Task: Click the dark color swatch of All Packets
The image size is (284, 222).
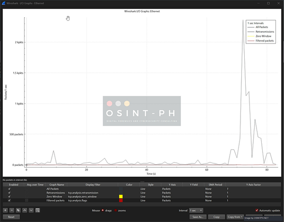Action: pos(121,189)
